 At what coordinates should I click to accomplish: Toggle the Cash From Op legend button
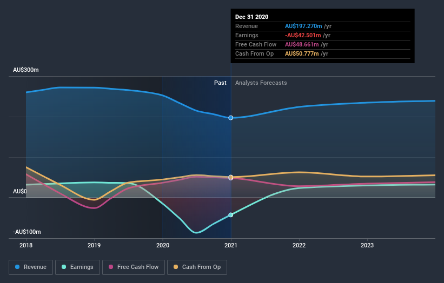pos(197,267)
